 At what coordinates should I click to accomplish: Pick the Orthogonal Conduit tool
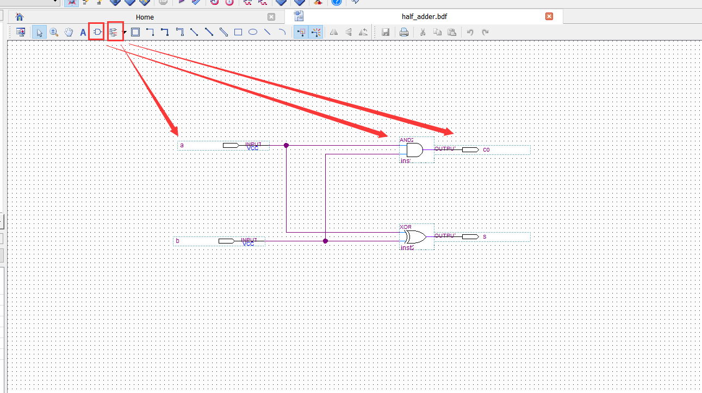coord(179,32)
